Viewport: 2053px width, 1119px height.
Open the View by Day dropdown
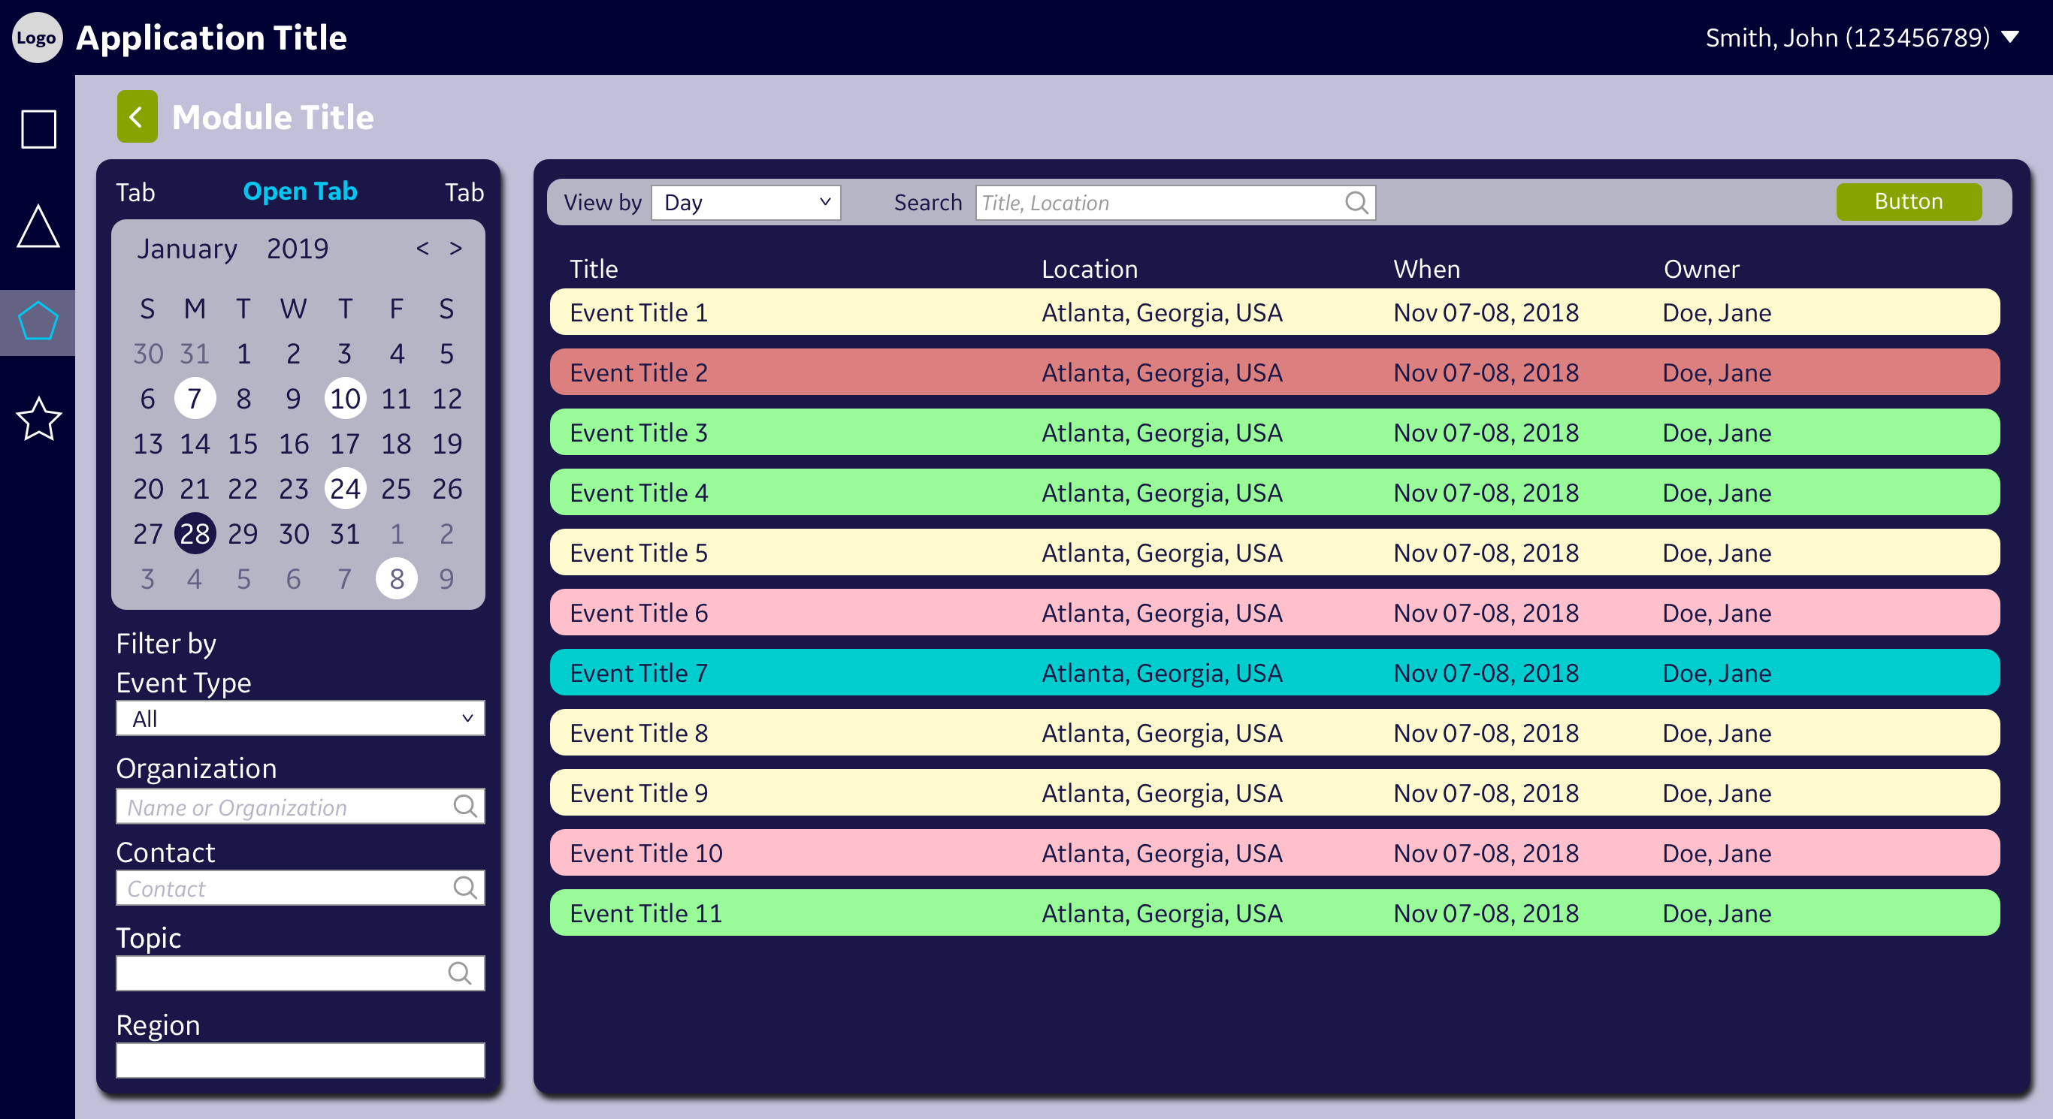click(x=746, y=202)
